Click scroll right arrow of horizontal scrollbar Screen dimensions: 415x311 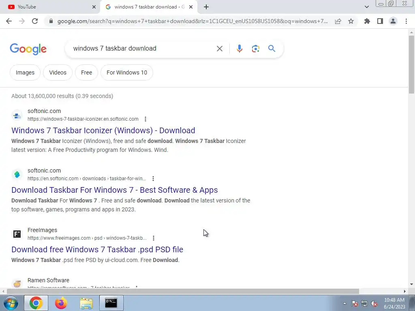pos(405,291)
